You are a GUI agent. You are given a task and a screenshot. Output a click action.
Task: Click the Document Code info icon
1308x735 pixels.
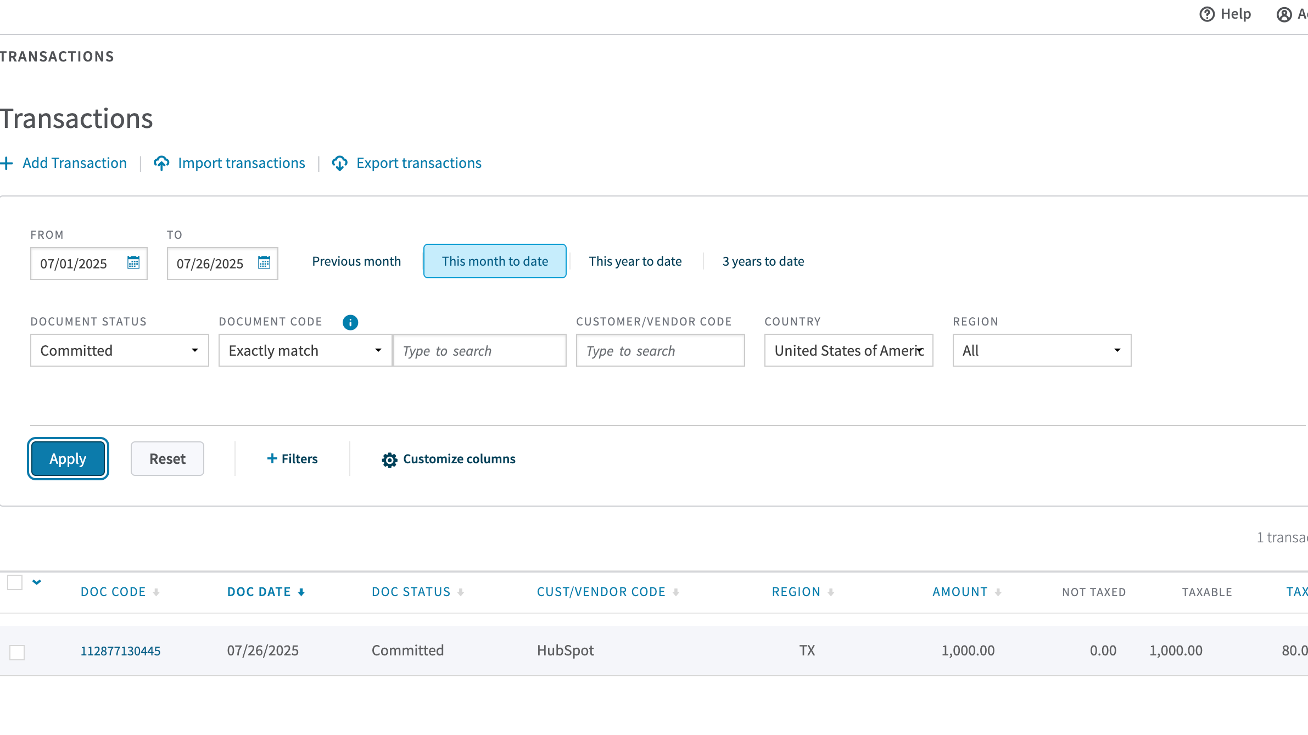(350, 322)
